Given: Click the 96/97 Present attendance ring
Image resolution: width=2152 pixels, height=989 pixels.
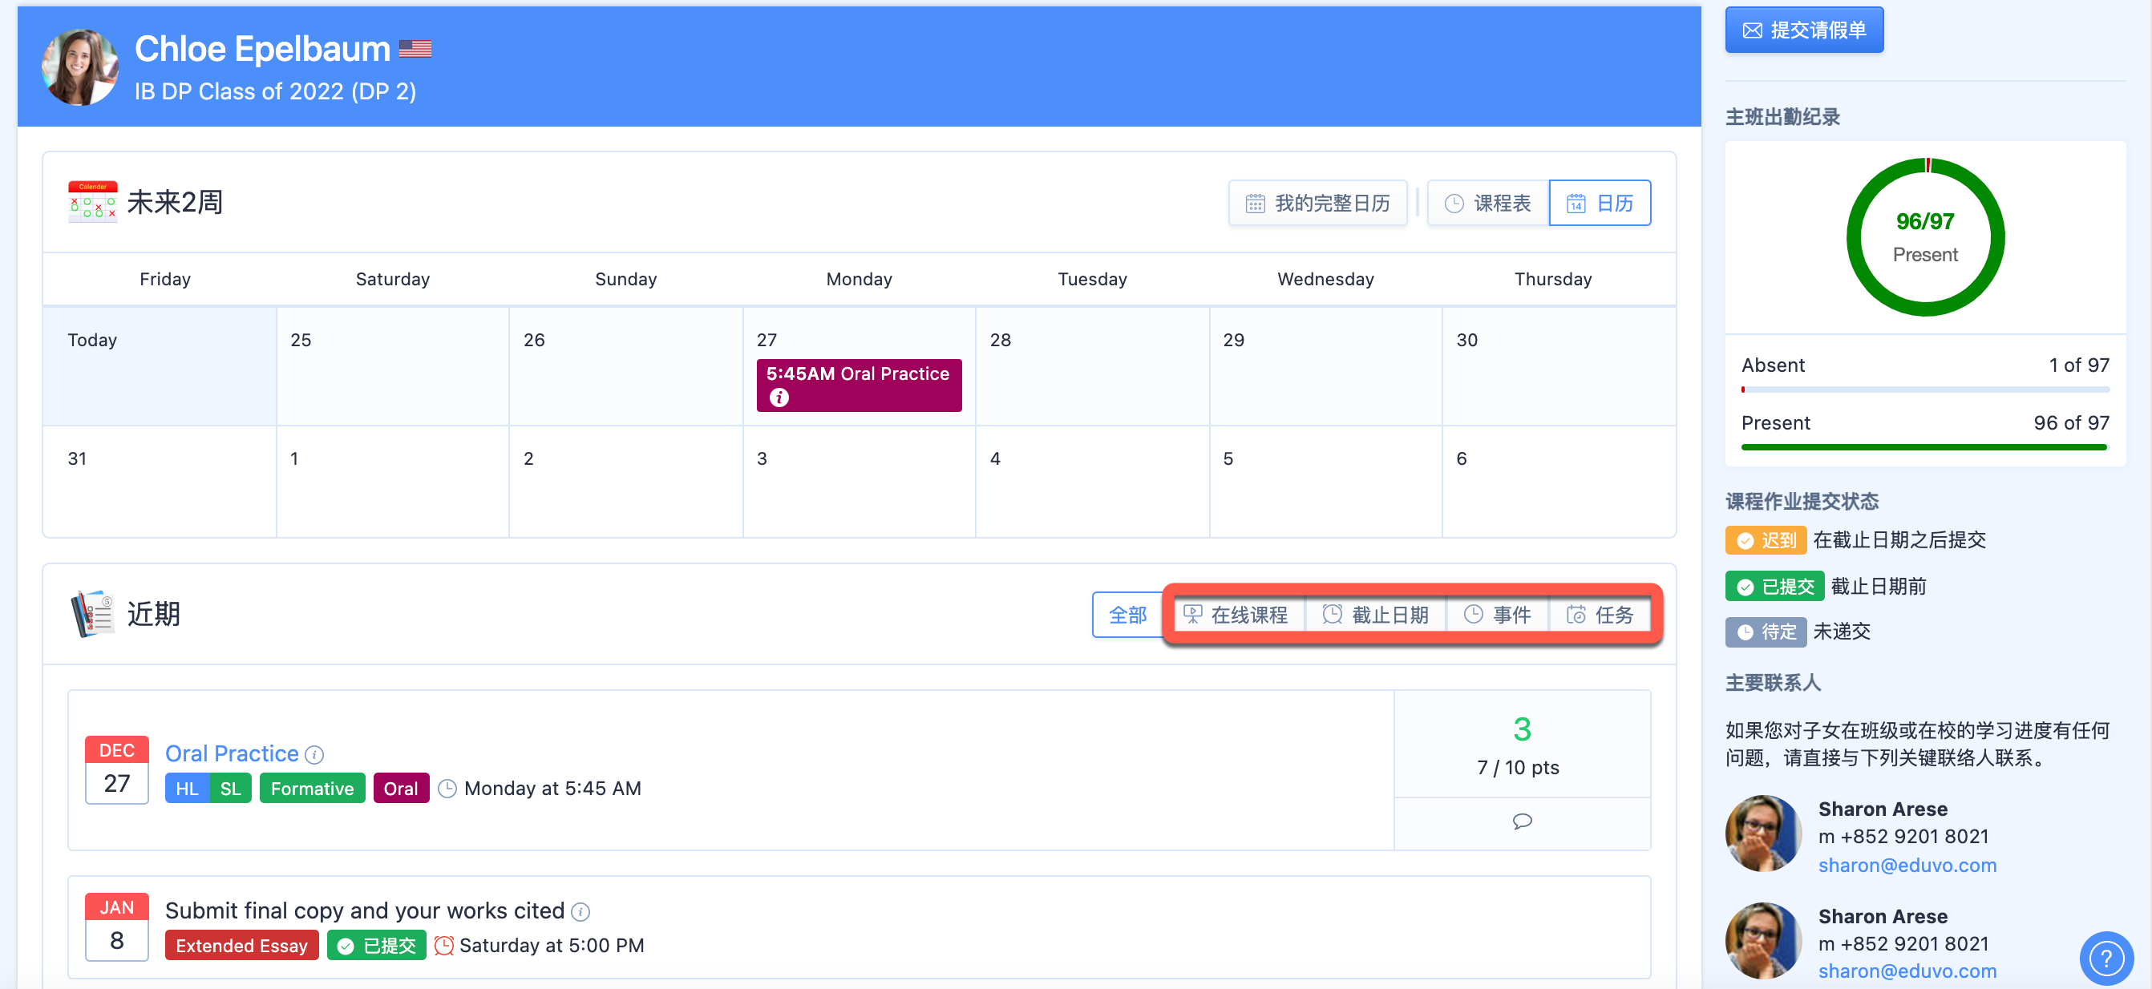Looking at the screenshot, I should tap(1925, 237).
